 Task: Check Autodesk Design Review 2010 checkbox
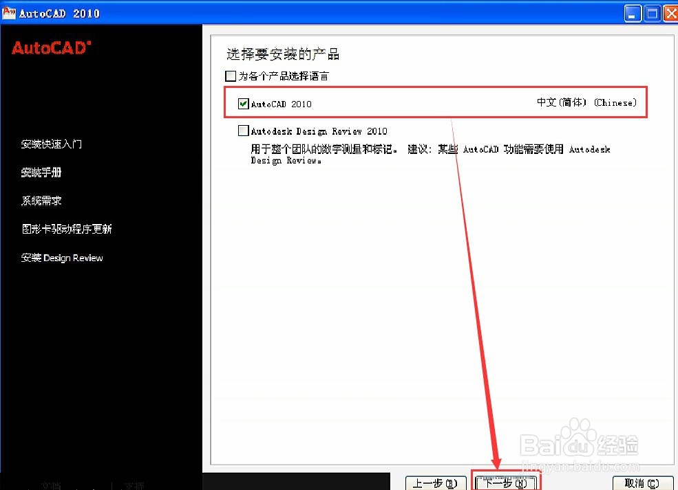243,131
